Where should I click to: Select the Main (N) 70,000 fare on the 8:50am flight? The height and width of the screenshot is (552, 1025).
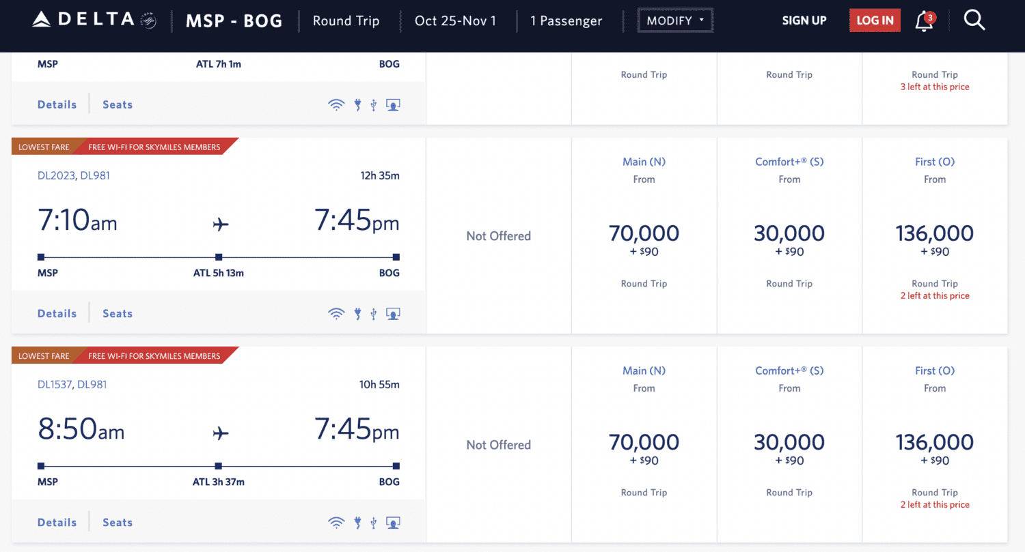[x=644, y=442]
